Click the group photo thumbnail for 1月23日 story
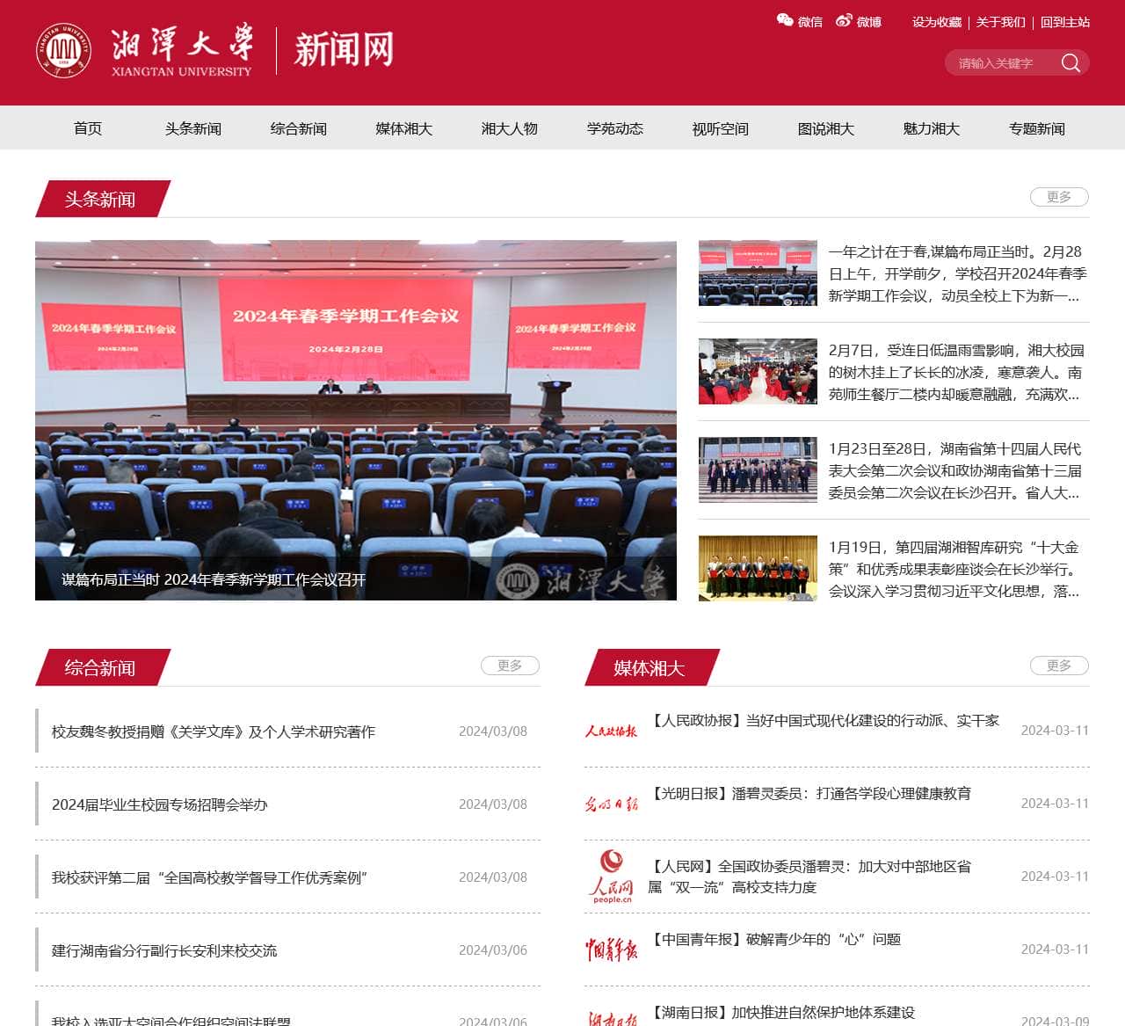Screen dimensions: 1125x1026 758,469
